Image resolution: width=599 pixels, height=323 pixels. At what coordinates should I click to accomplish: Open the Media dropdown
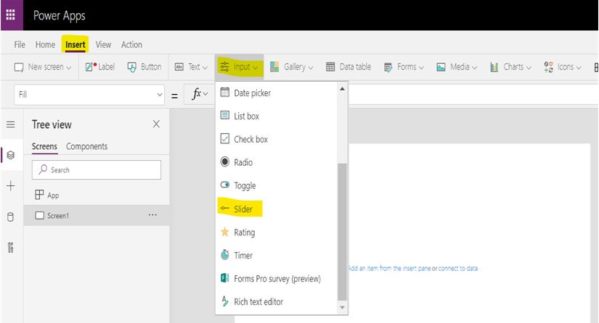457,67
